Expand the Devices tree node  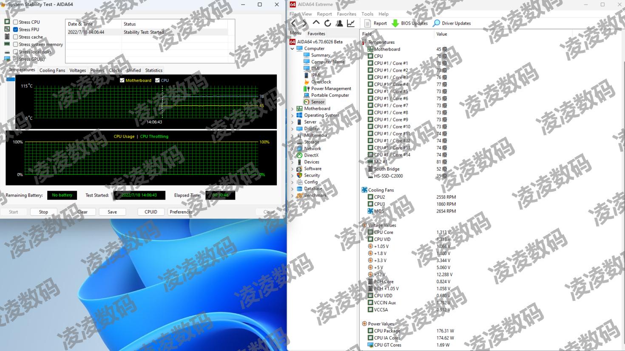pyautogui.click(x=292, y=162)
